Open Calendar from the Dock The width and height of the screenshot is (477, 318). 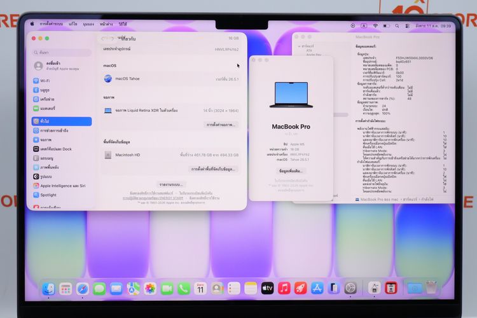200,289
